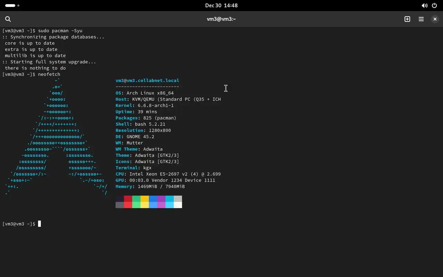The width and height of the screenshot is (443, 277).
Task: Pick the magenta swatch in bottom row
Action: pos(161,205)
